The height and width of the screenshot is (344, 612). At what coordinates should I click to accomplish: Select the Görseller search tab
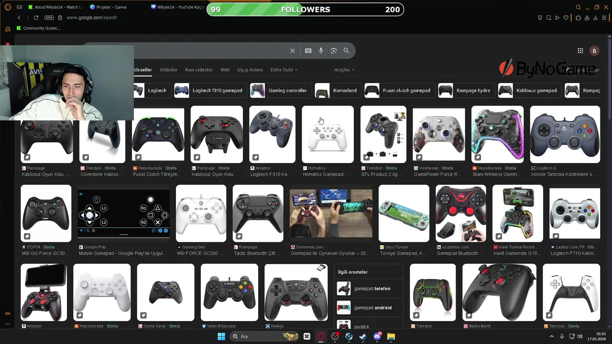point(142,70)
